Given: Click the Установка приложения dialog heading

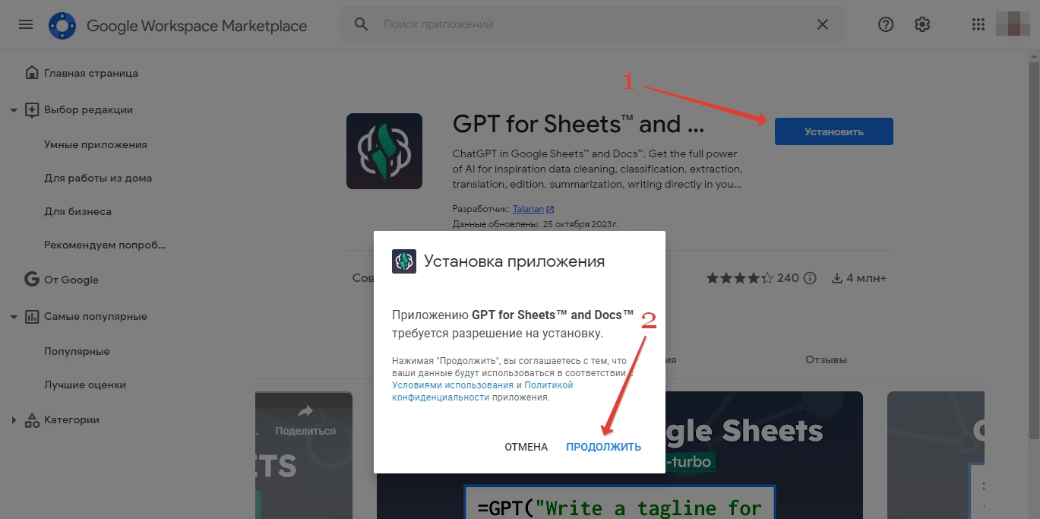Looking at the screenshot, I should [514, 261].
